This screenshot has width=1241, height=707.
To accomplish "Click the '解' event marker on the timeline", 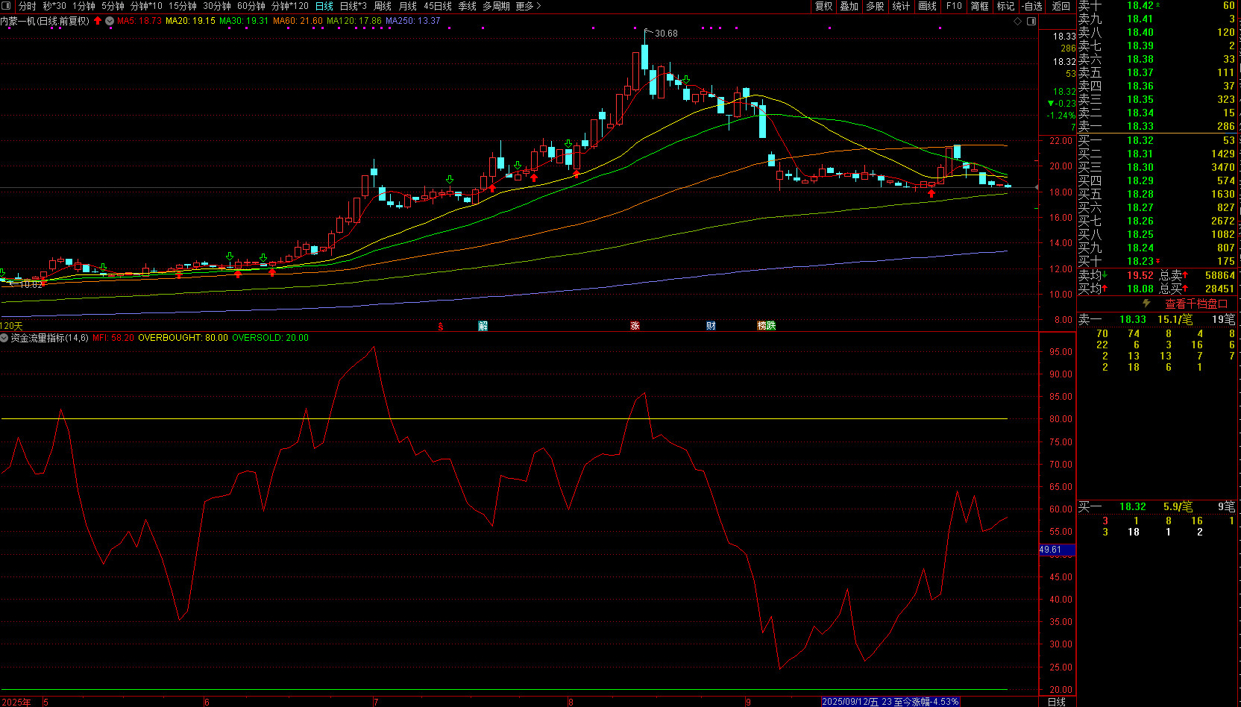I will click(x=483, y=326).
